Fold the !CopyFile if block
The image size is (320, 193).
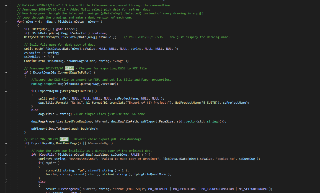[x=6, y=155]
